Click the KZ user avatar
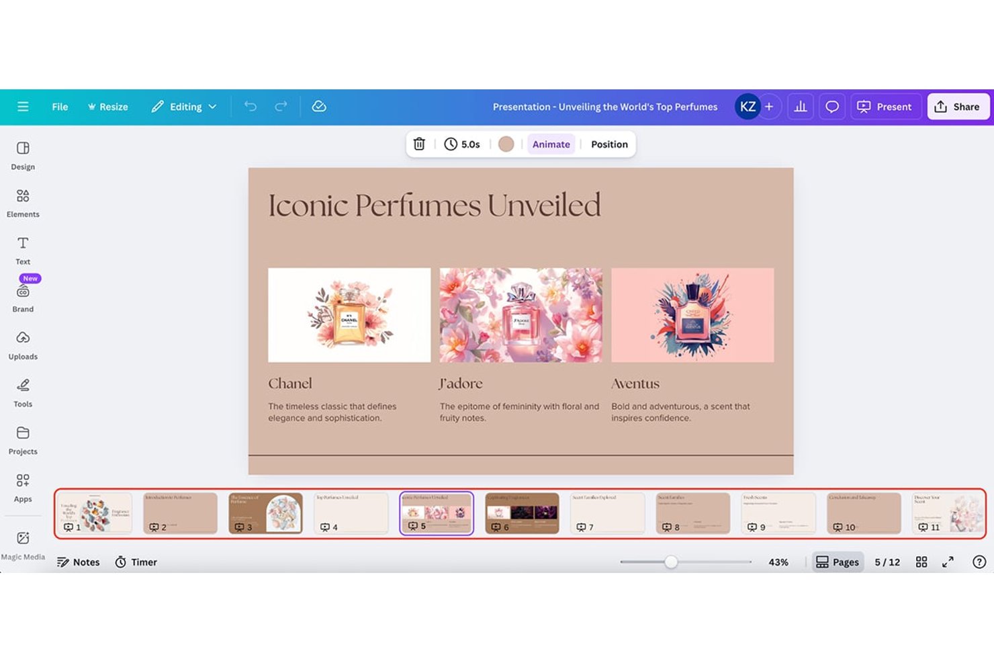This screenshot has width=994, height=663. pos(747,107)
